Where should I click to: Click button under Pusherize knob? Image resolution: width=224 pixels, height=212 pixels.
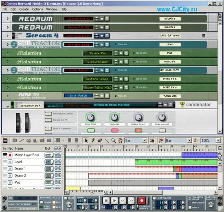pos(115,130)
